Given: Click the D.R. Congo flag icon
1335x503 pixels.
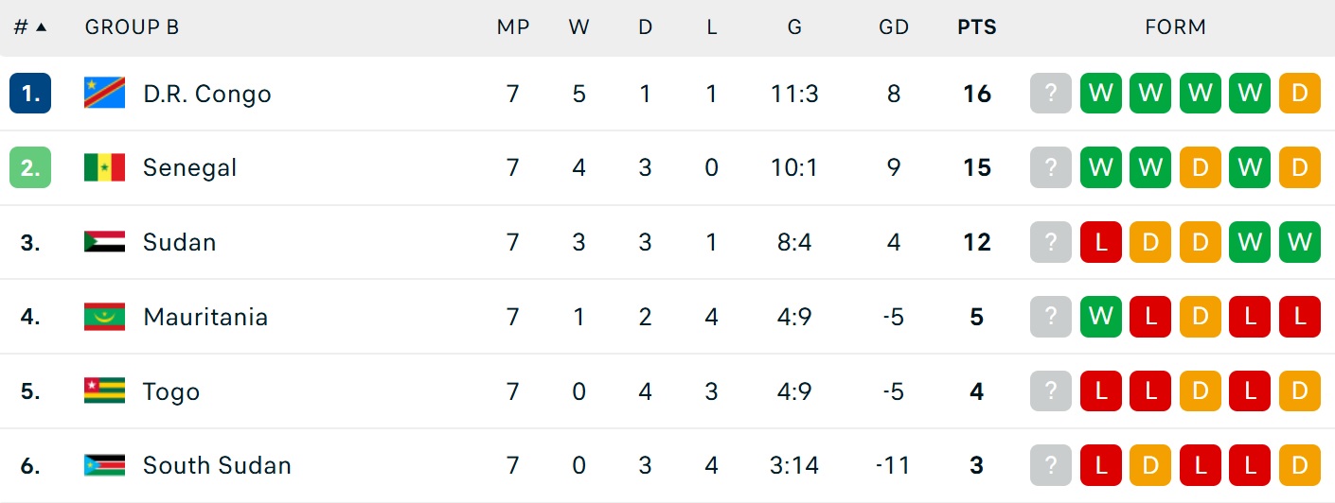Looking at the screenshot, I should coord(104,94).
